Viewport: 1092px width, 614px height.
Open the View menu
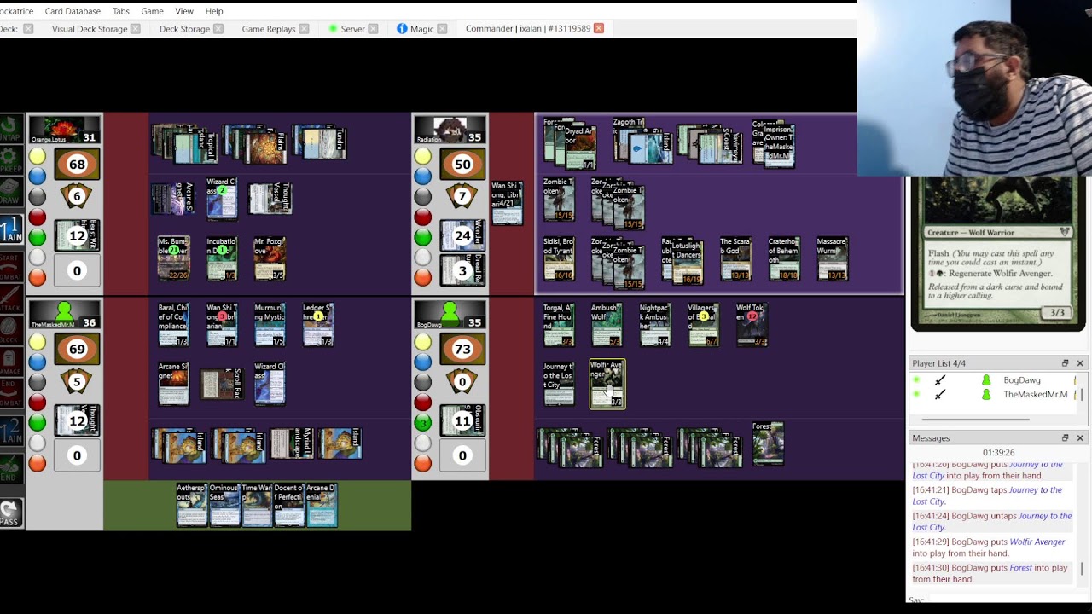pyautogui.click(x=184, y=11)
